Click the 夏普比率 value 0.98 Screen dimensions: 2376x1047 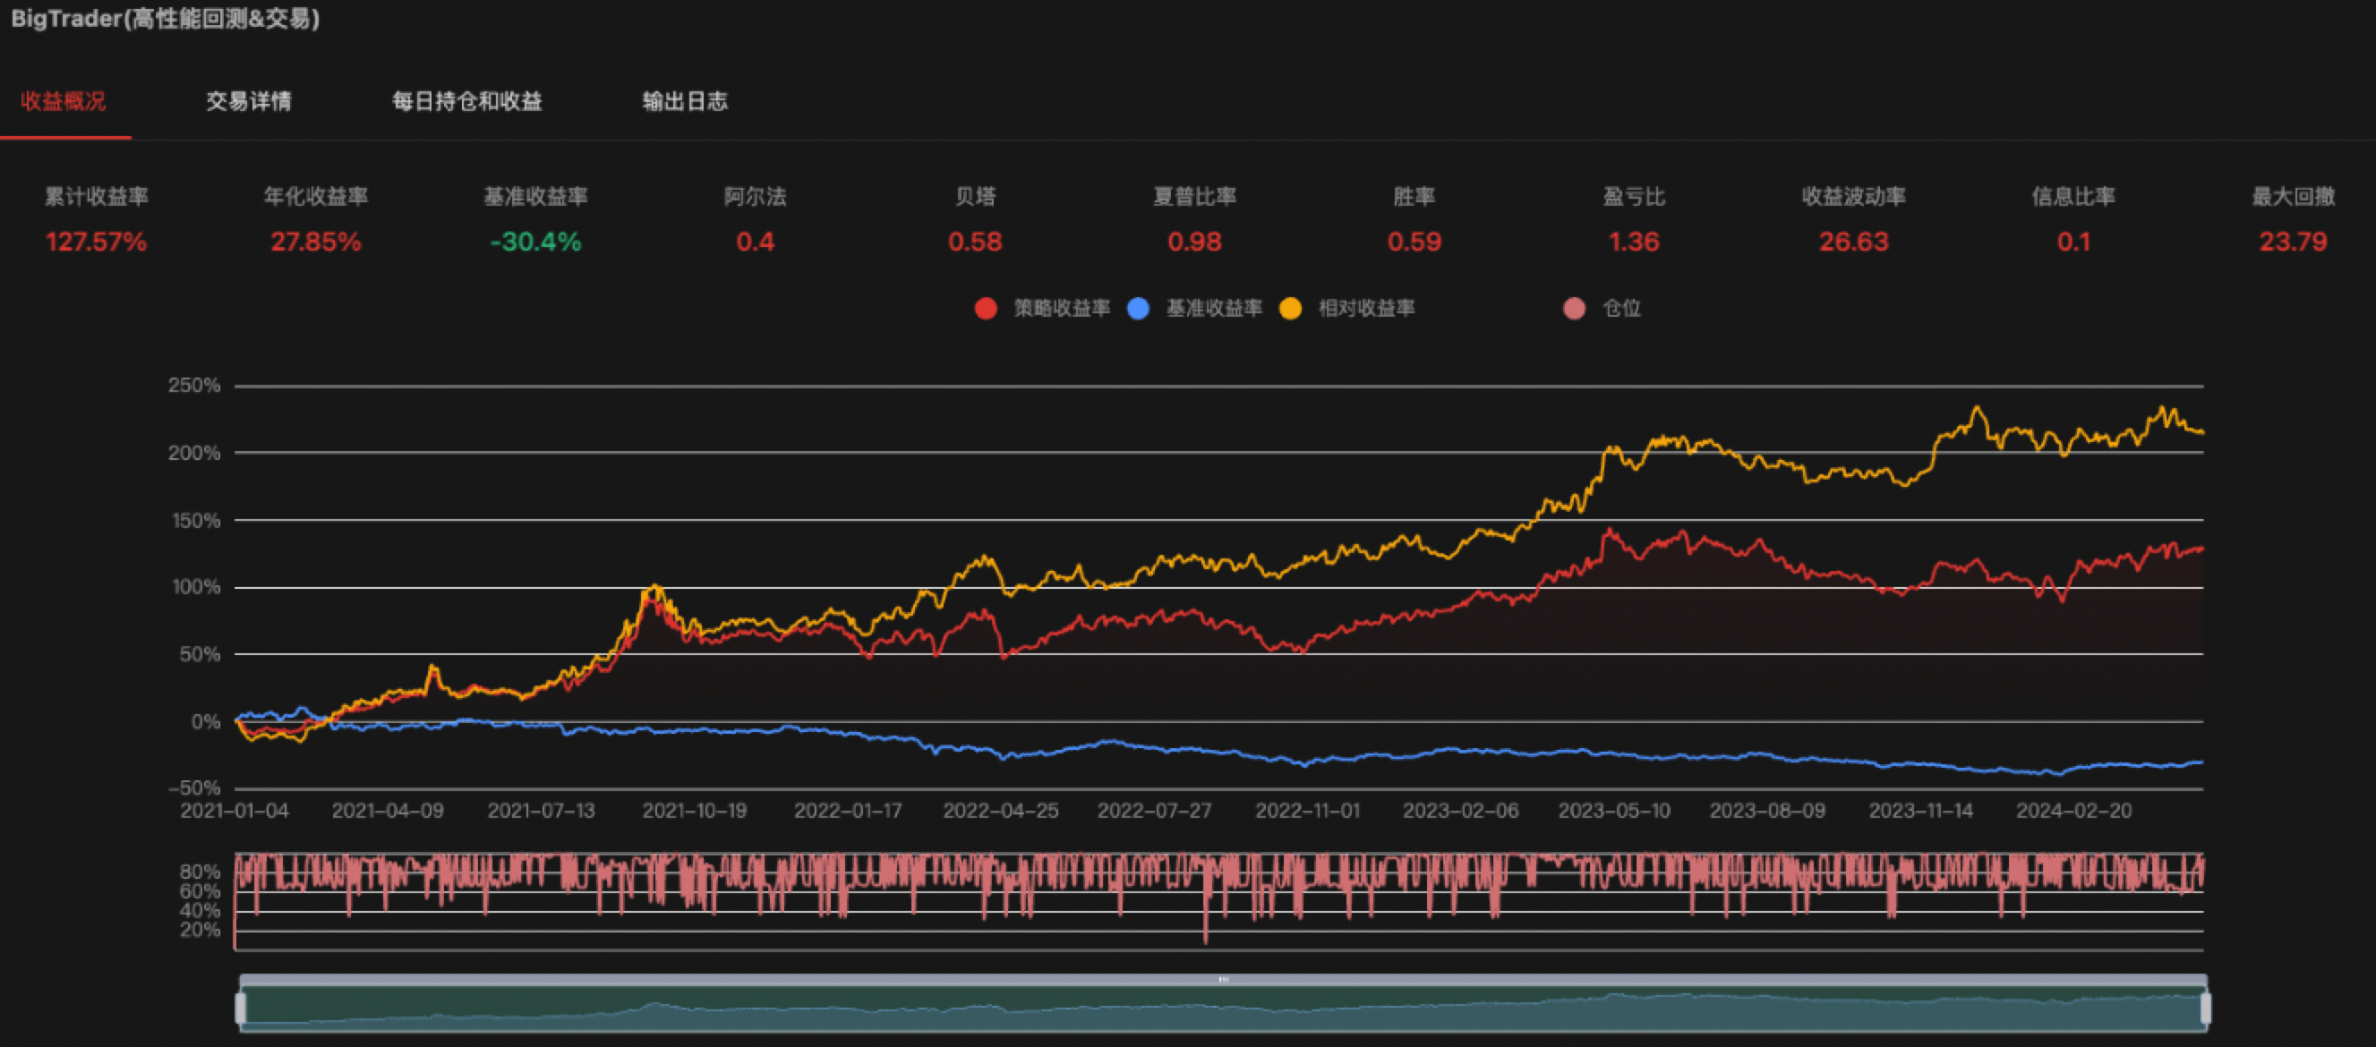[x=1194, y=243]
